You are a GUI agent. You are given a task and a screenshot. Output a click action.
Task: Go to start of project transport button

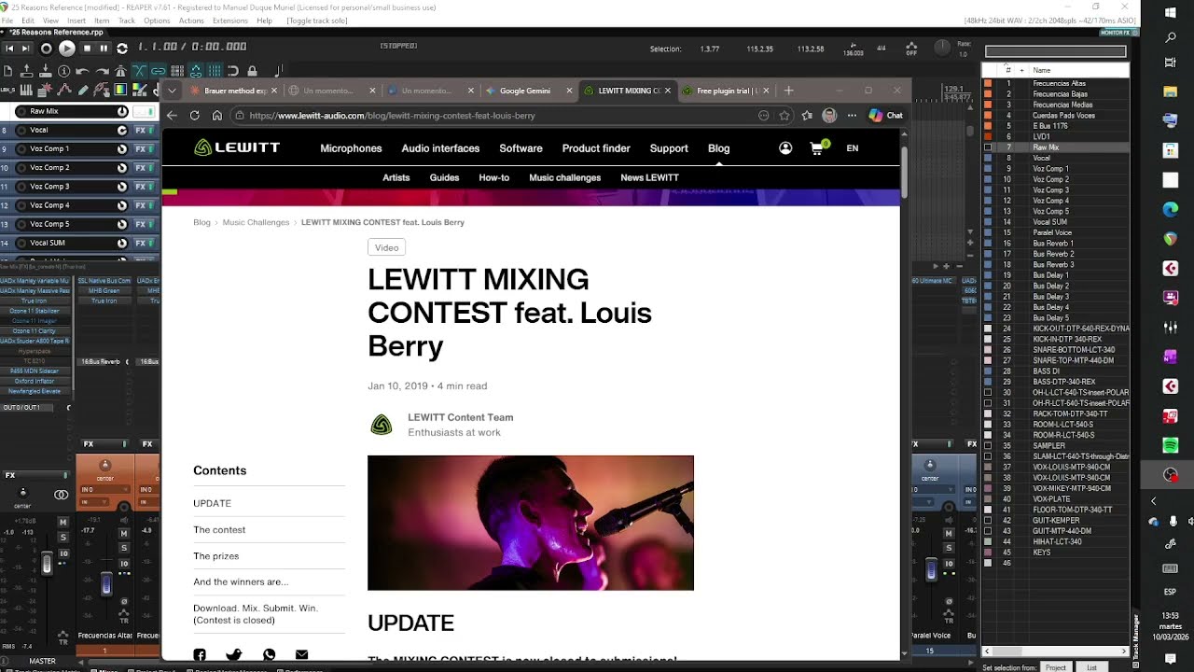tap(9, 48)
